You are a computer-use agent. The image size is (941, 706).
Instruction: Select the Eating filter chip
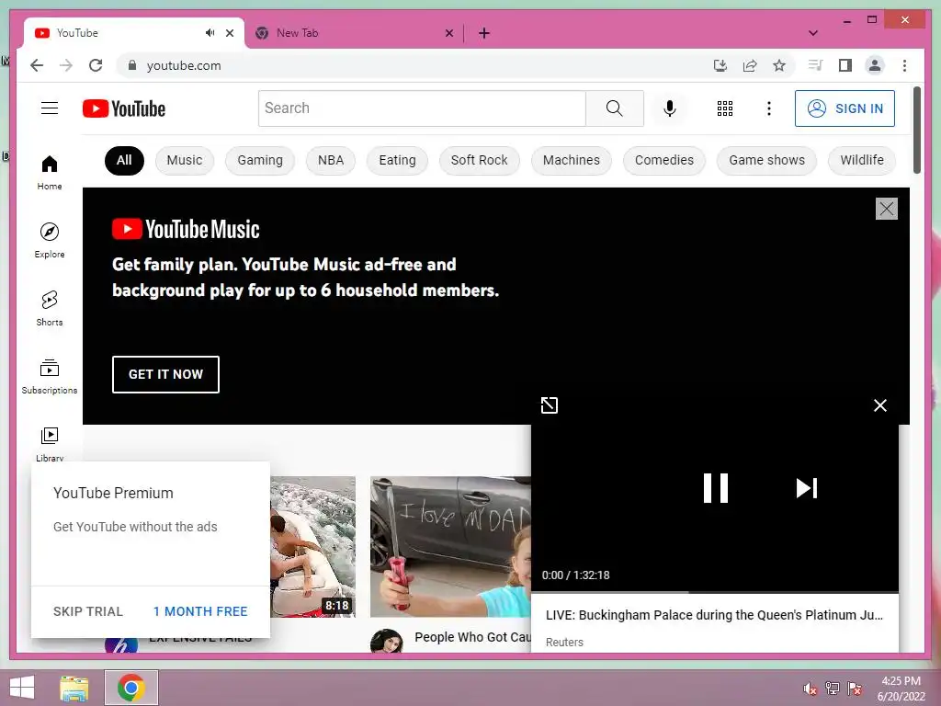[397, 160]
